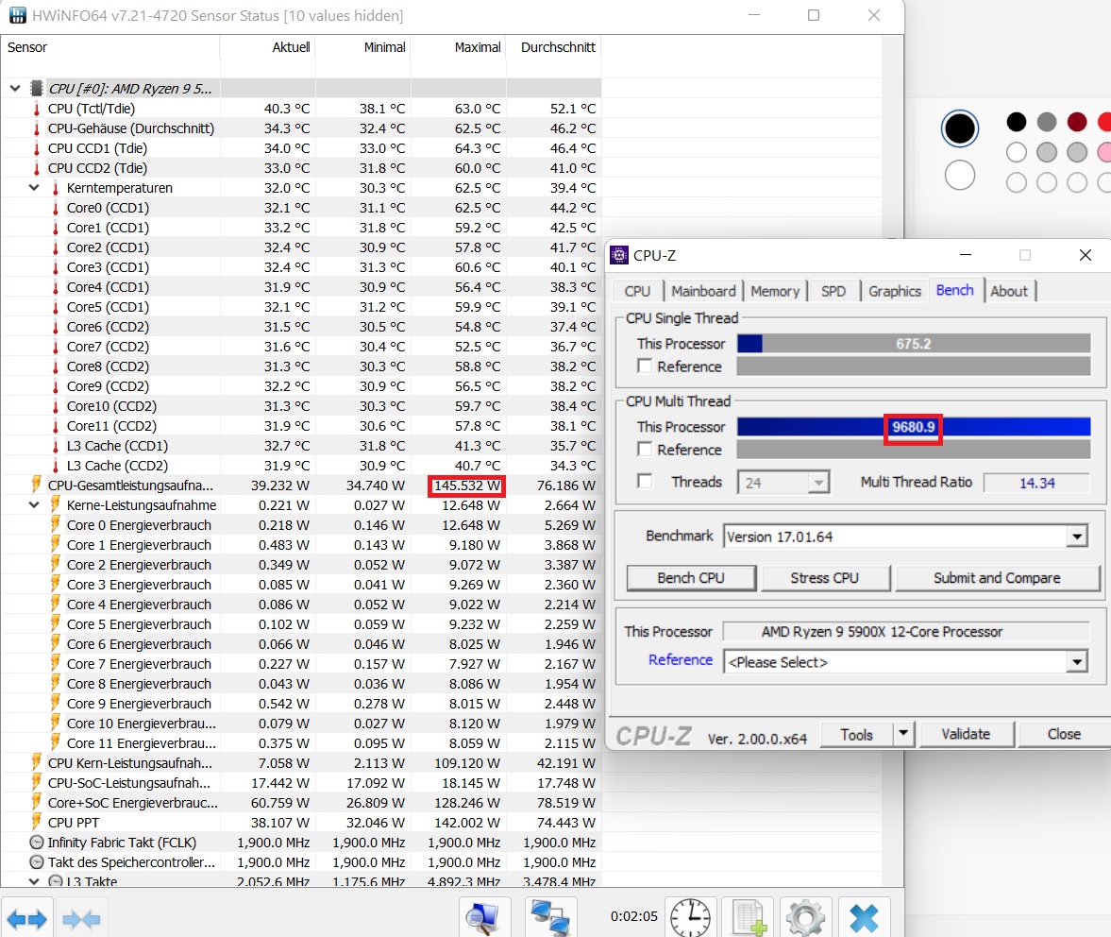Viewport: 1111px width, 937px height.
Task: Click the Durchschnitt column header
Action: coord(558,47)
